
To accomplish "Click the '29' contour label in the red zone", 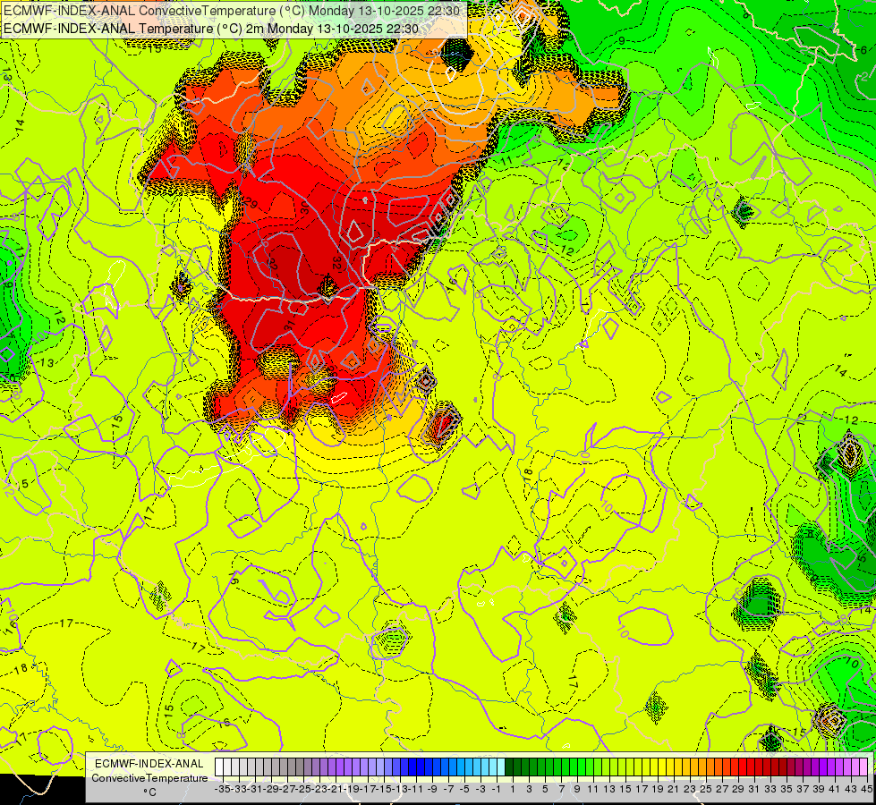I will point(251,203).
